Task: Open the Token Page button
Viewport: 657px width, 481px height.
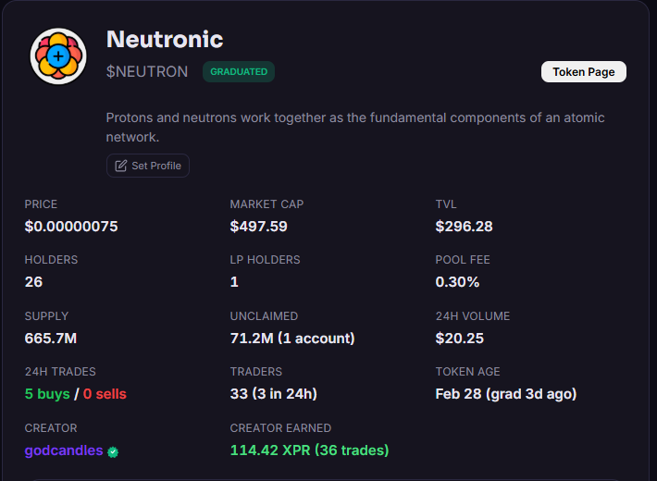Action: [x=584, y=72]
